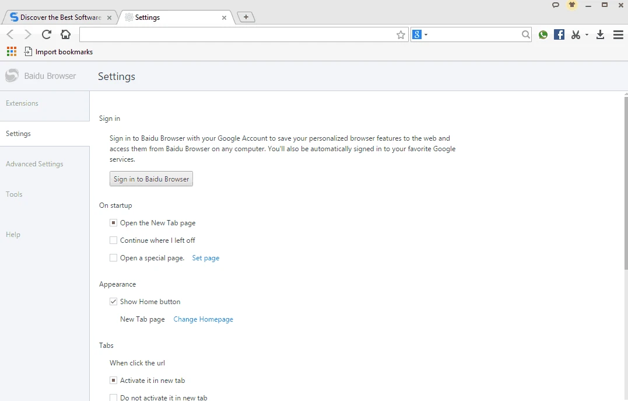The height and width of the screenshot is (401, 628).
Task: Close the Discover the Best Software tab
Action: 110,18
